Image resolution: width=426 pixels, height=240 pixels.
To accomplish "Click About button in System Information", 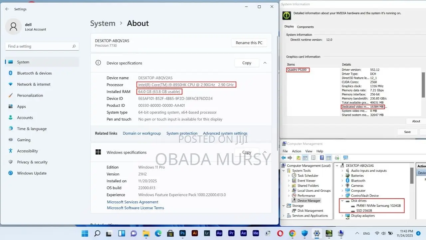I will pos(416,121).
